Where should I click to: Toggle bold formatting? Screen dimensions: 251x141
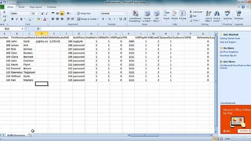[12, 19]
